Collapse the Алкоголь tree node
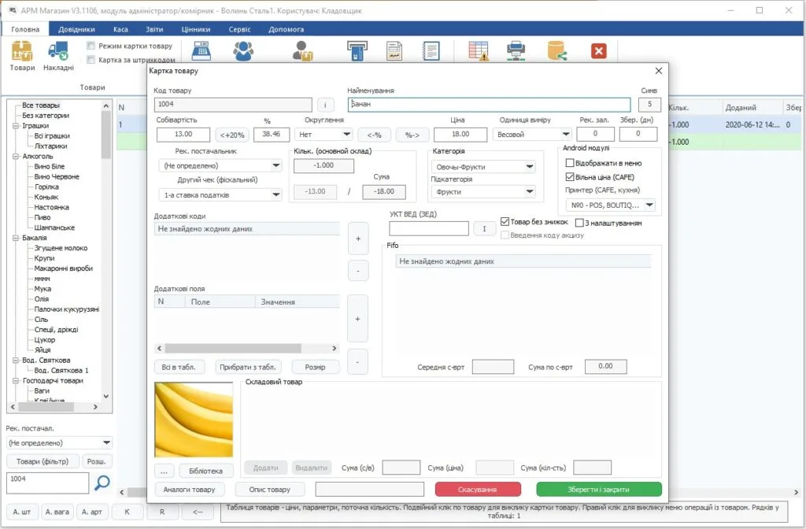 point(16,157)
